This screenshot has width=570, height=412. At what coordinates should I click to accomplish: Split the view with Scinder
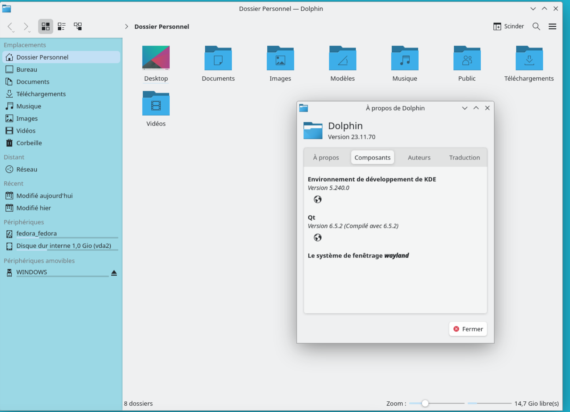point(509,26)
